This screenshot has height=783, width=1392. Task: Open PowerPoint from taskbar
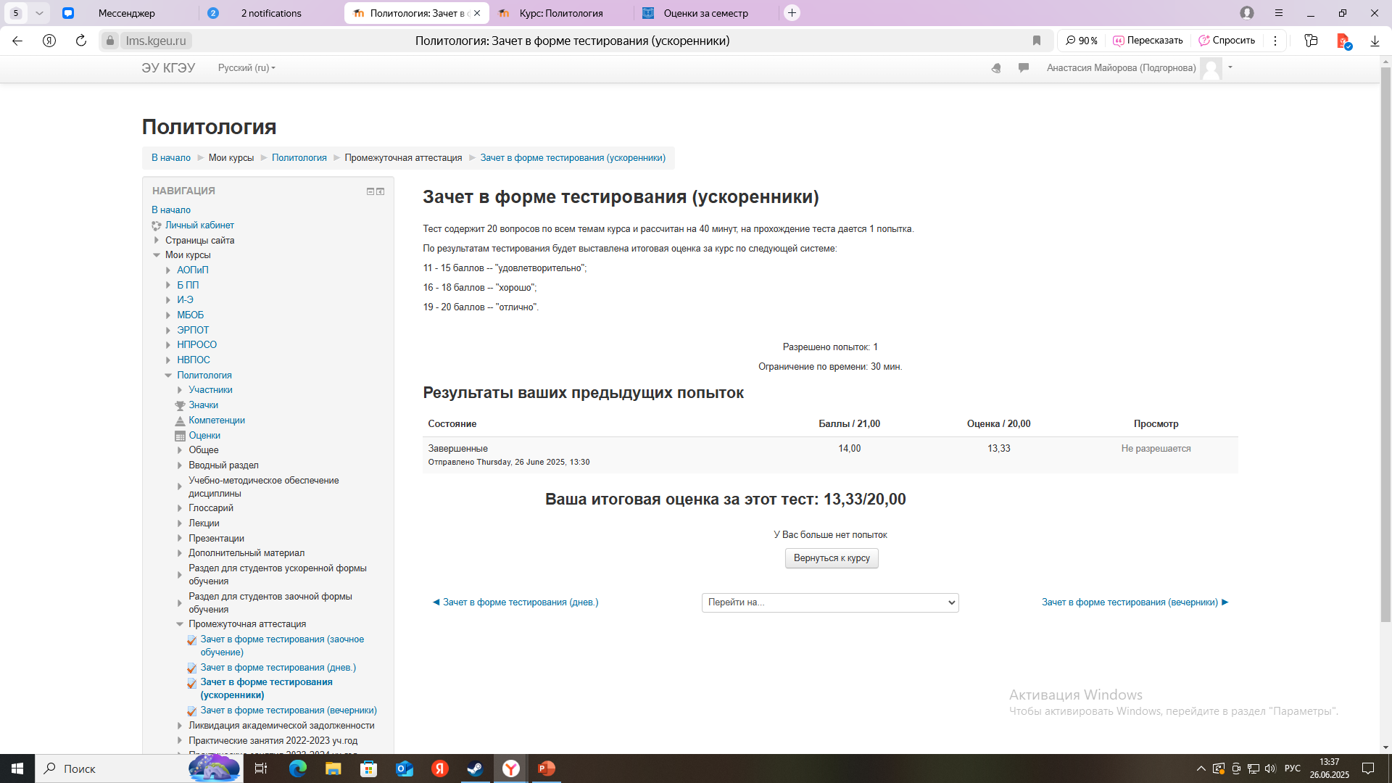547,768
